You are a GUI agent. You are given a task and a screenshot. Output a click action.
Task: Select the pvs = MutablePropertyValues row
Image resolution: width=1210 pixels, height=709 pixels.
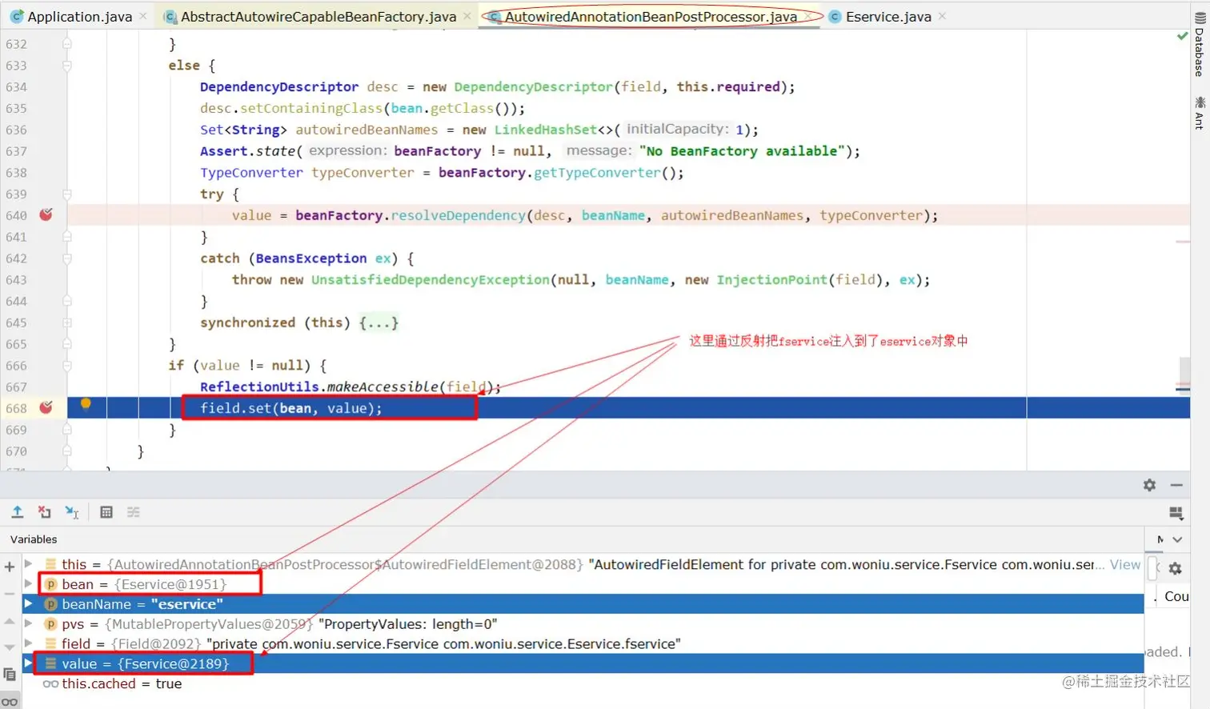coord(583,624)
